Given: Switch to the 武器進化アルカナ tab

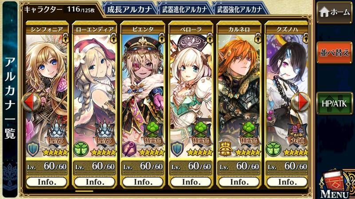Looking at the screenshot, I should pos(185,9).
